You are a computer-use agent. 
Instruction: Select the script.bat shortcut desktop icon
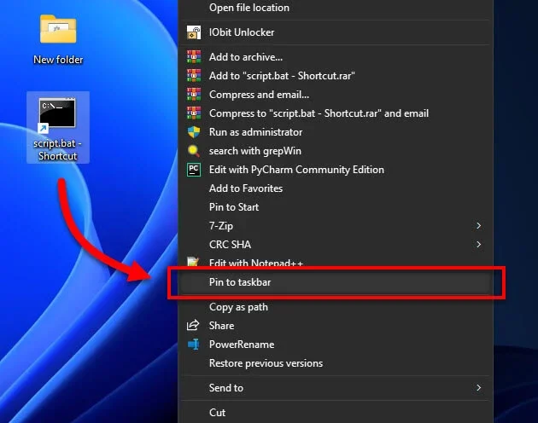click(x=58, y=128)
